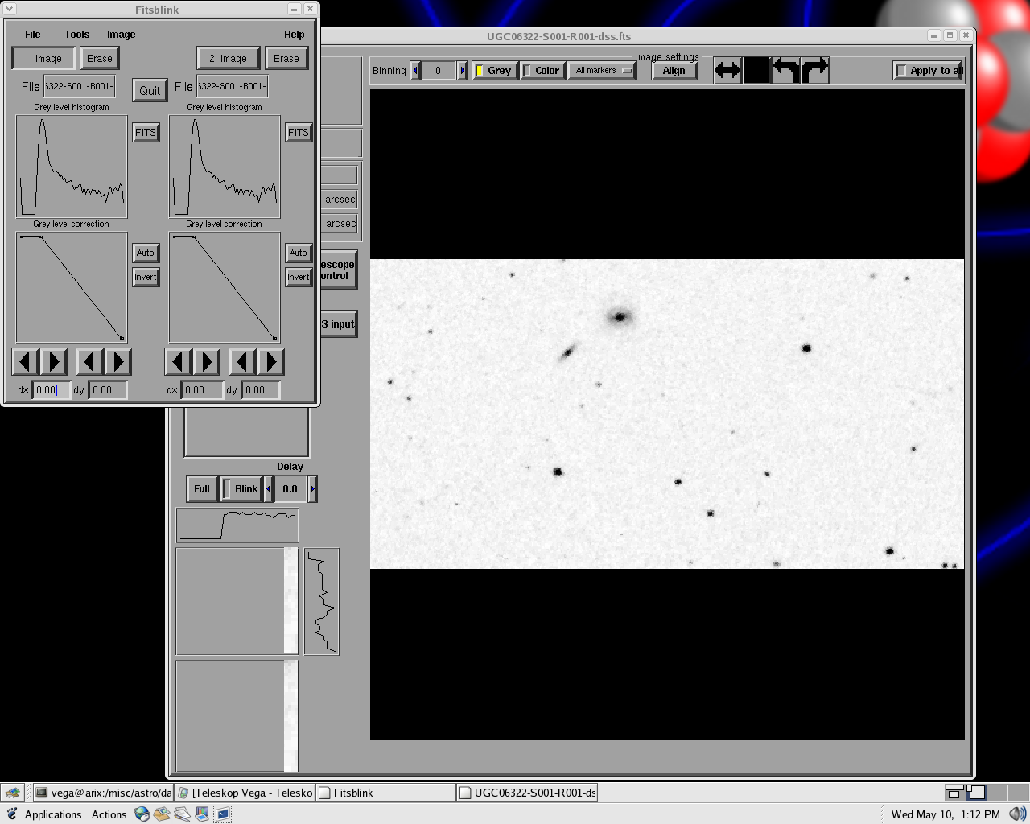Image resolution: width=1030 pixels, height=824 pixels.
Task: Click image 1 grey level correction curve
Action: pos(72,287)
